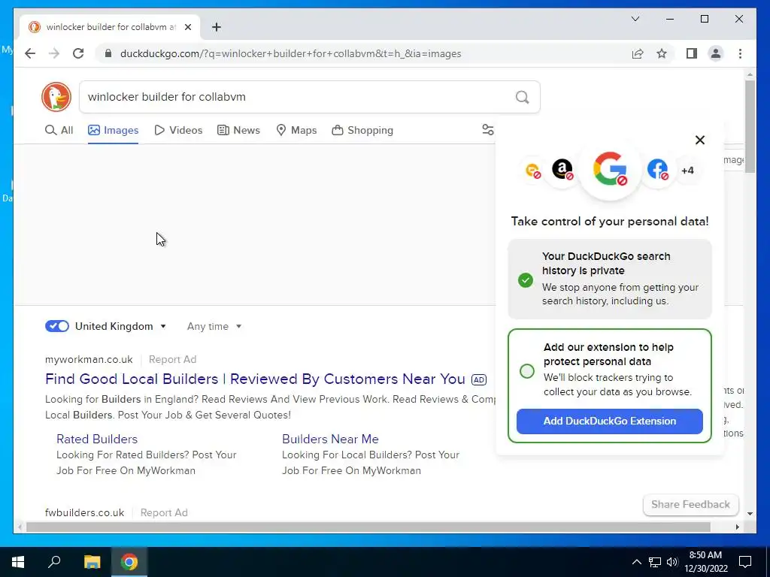Click the site lock icon in address bar

click(x=108, y=53)
